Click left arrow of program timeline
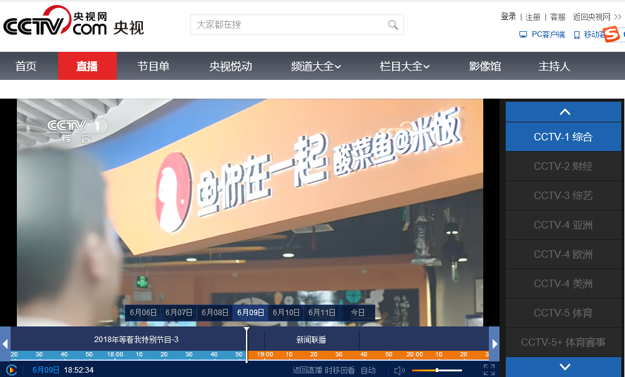Viewport: 625px width, 377px height. (x=5, y=343)
